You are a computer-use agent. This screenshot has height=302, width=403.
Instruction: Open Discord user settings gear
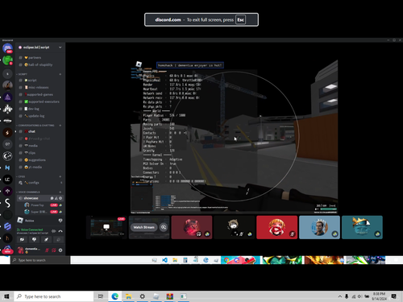pos(60,250)
